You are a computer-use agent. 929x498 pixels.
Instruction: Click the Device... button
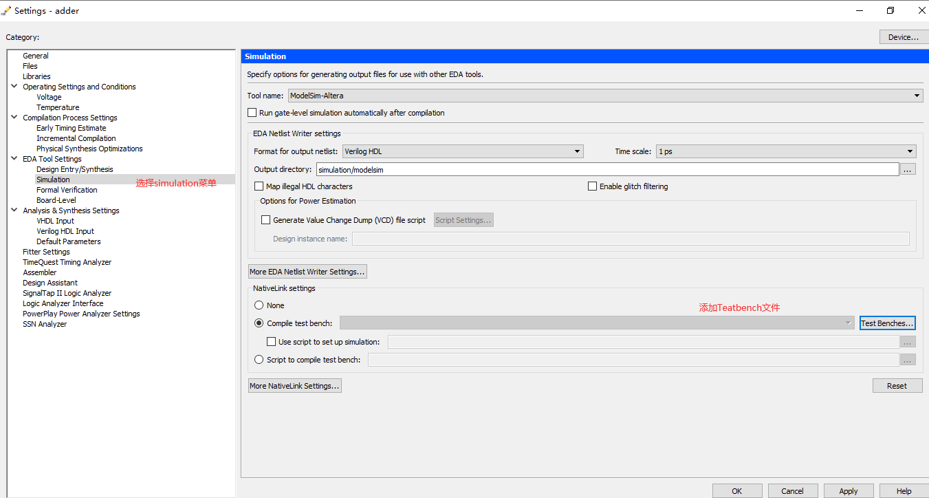903,37
